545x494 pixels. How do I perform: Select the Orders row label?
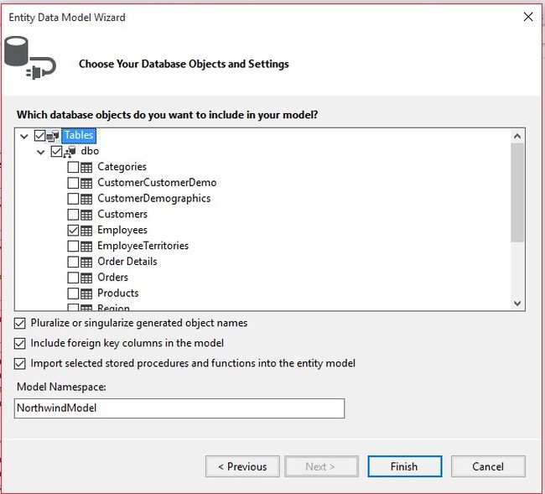click(x=112, y=278)
